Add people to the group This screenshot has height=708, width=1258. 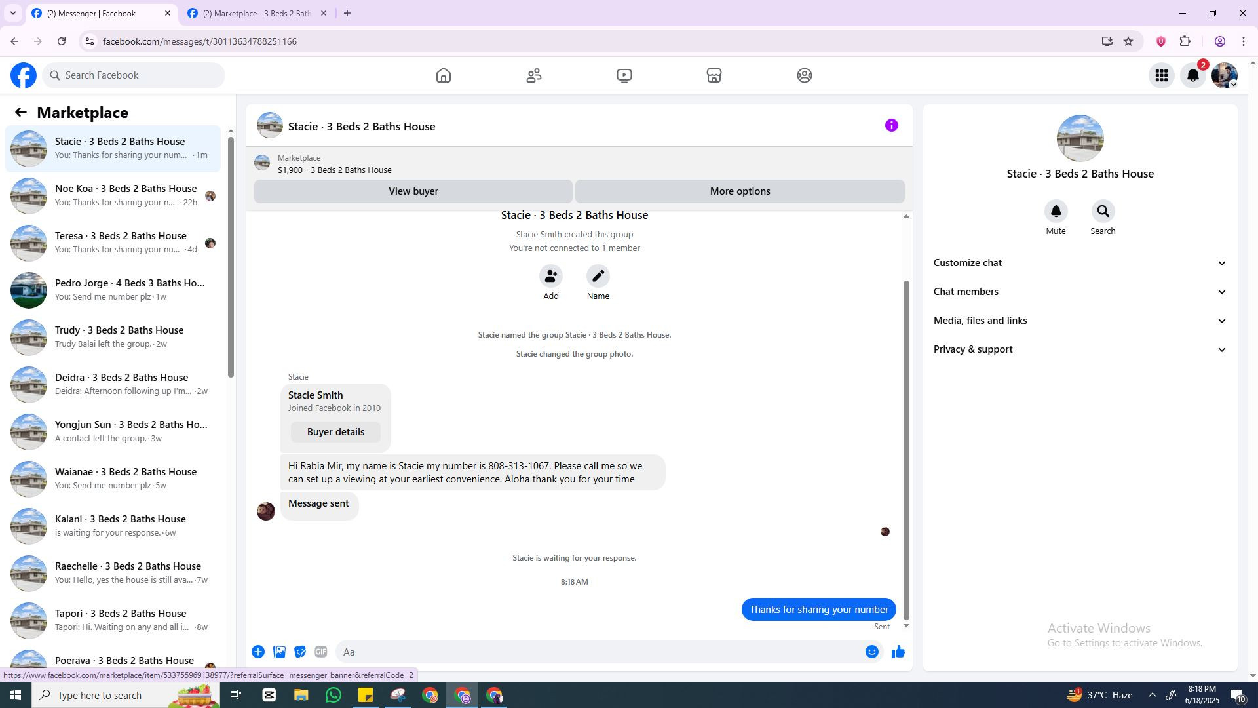(551, 276)
